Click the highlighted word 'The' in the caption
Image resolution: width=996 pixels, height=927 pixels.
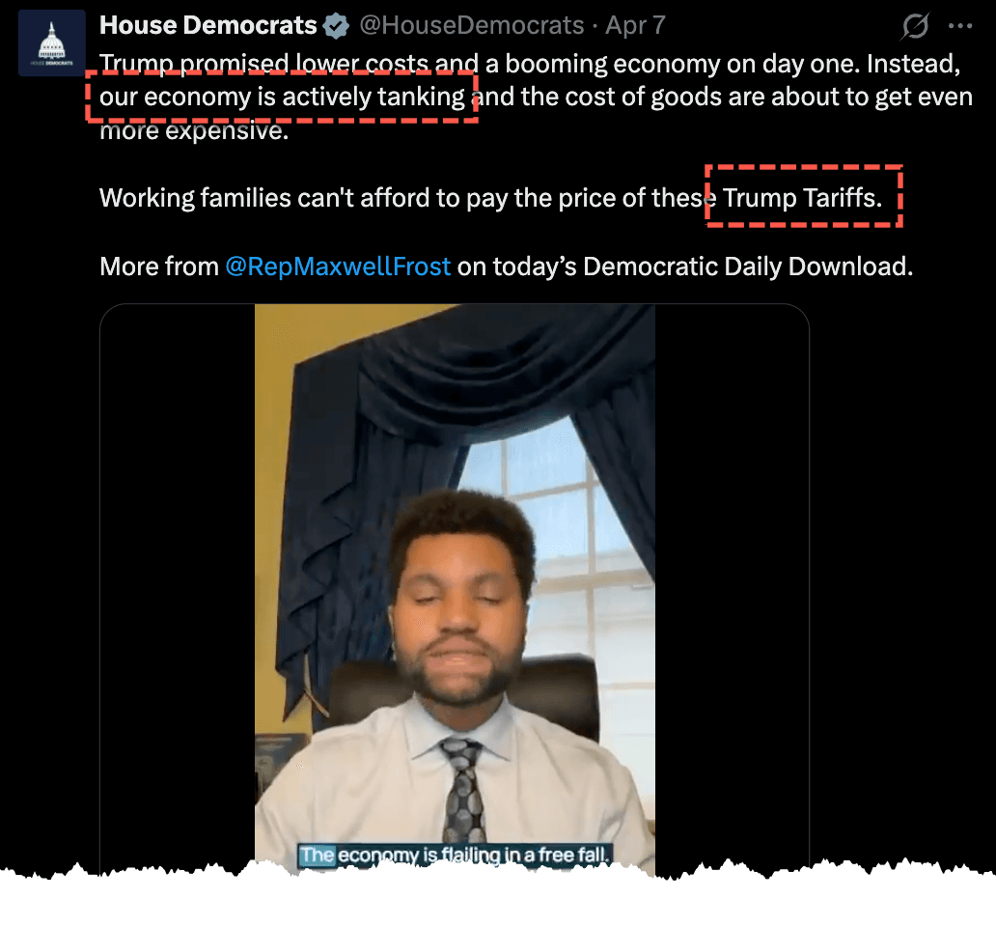317,856
